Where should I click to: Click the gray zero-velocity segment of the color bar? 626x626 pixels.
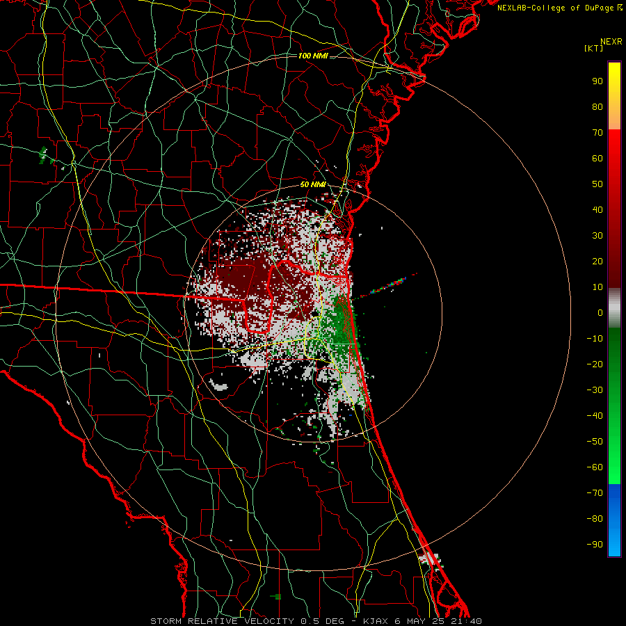coord(614,308)
